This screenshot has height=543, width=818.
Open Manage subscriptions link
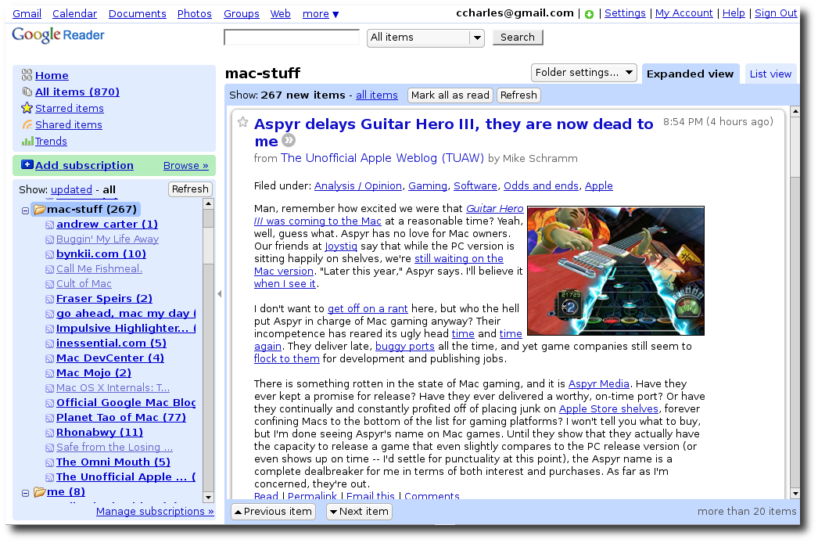[155, 512]
